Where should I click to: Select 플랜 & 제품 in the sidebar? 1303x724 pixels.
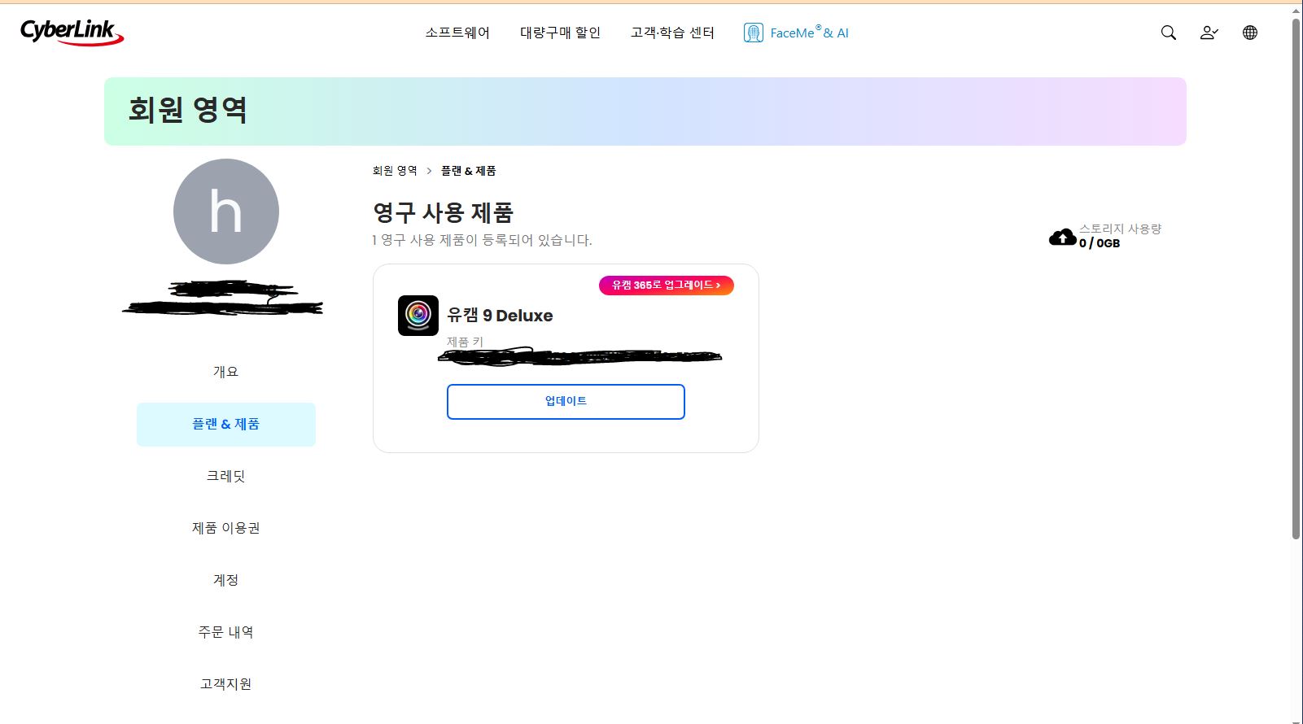pos(226,424)
